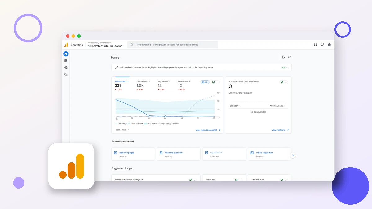This screenshot has width=372, height=209.
Task: Click the magnifier icon in the search bar
Action: coord(132,45)
